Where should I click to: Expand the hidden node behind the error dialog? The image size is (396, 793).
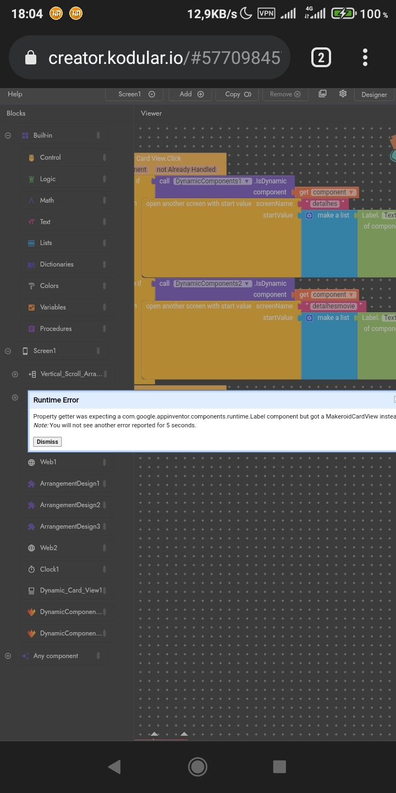15,398
